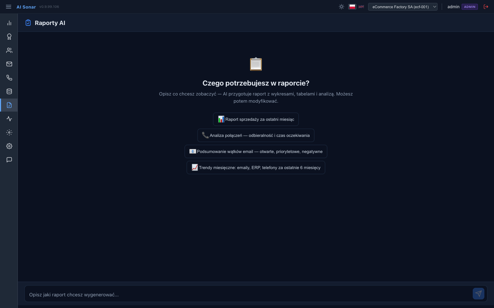494x308 pixels.
Task: Select the Polish flag language option
Action: tap(352, 7)
